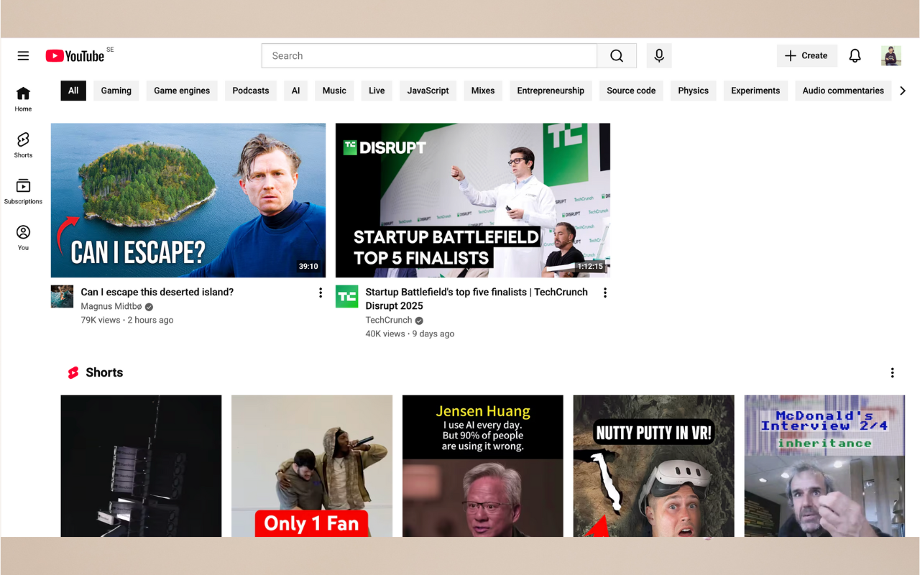Click the 39:10 duration badge on the island video

click(x=308, y=266)
